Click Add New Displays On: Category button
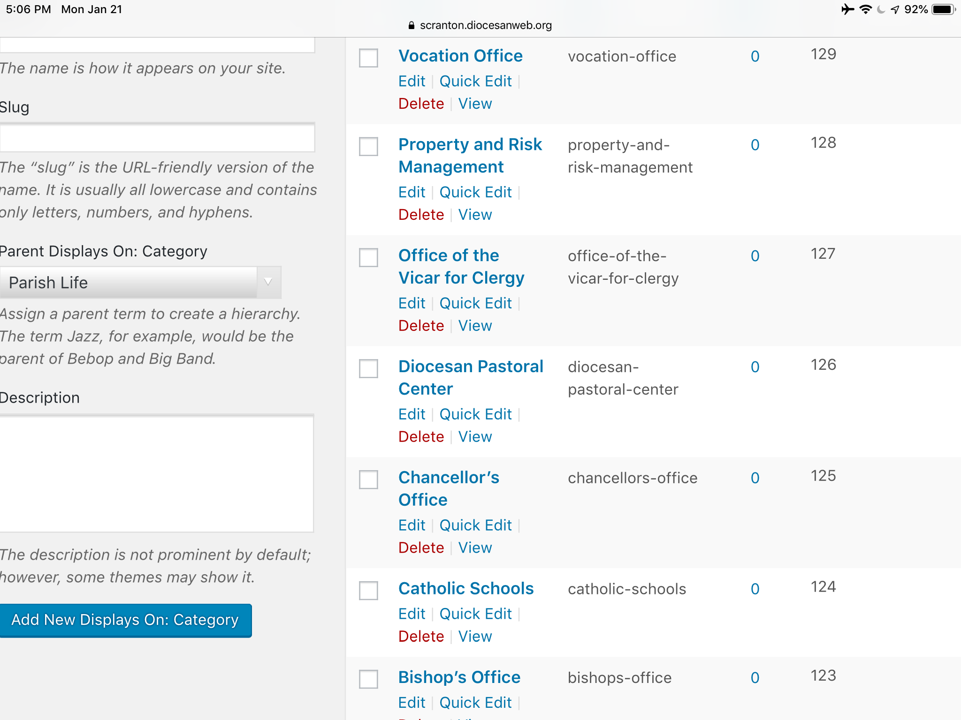The width and height of the screenshot is (961, 720). [125, 620]
